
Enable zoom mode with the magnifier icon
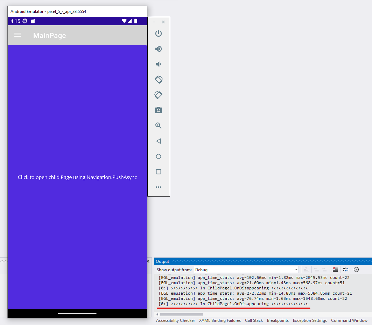pos(158,126)
